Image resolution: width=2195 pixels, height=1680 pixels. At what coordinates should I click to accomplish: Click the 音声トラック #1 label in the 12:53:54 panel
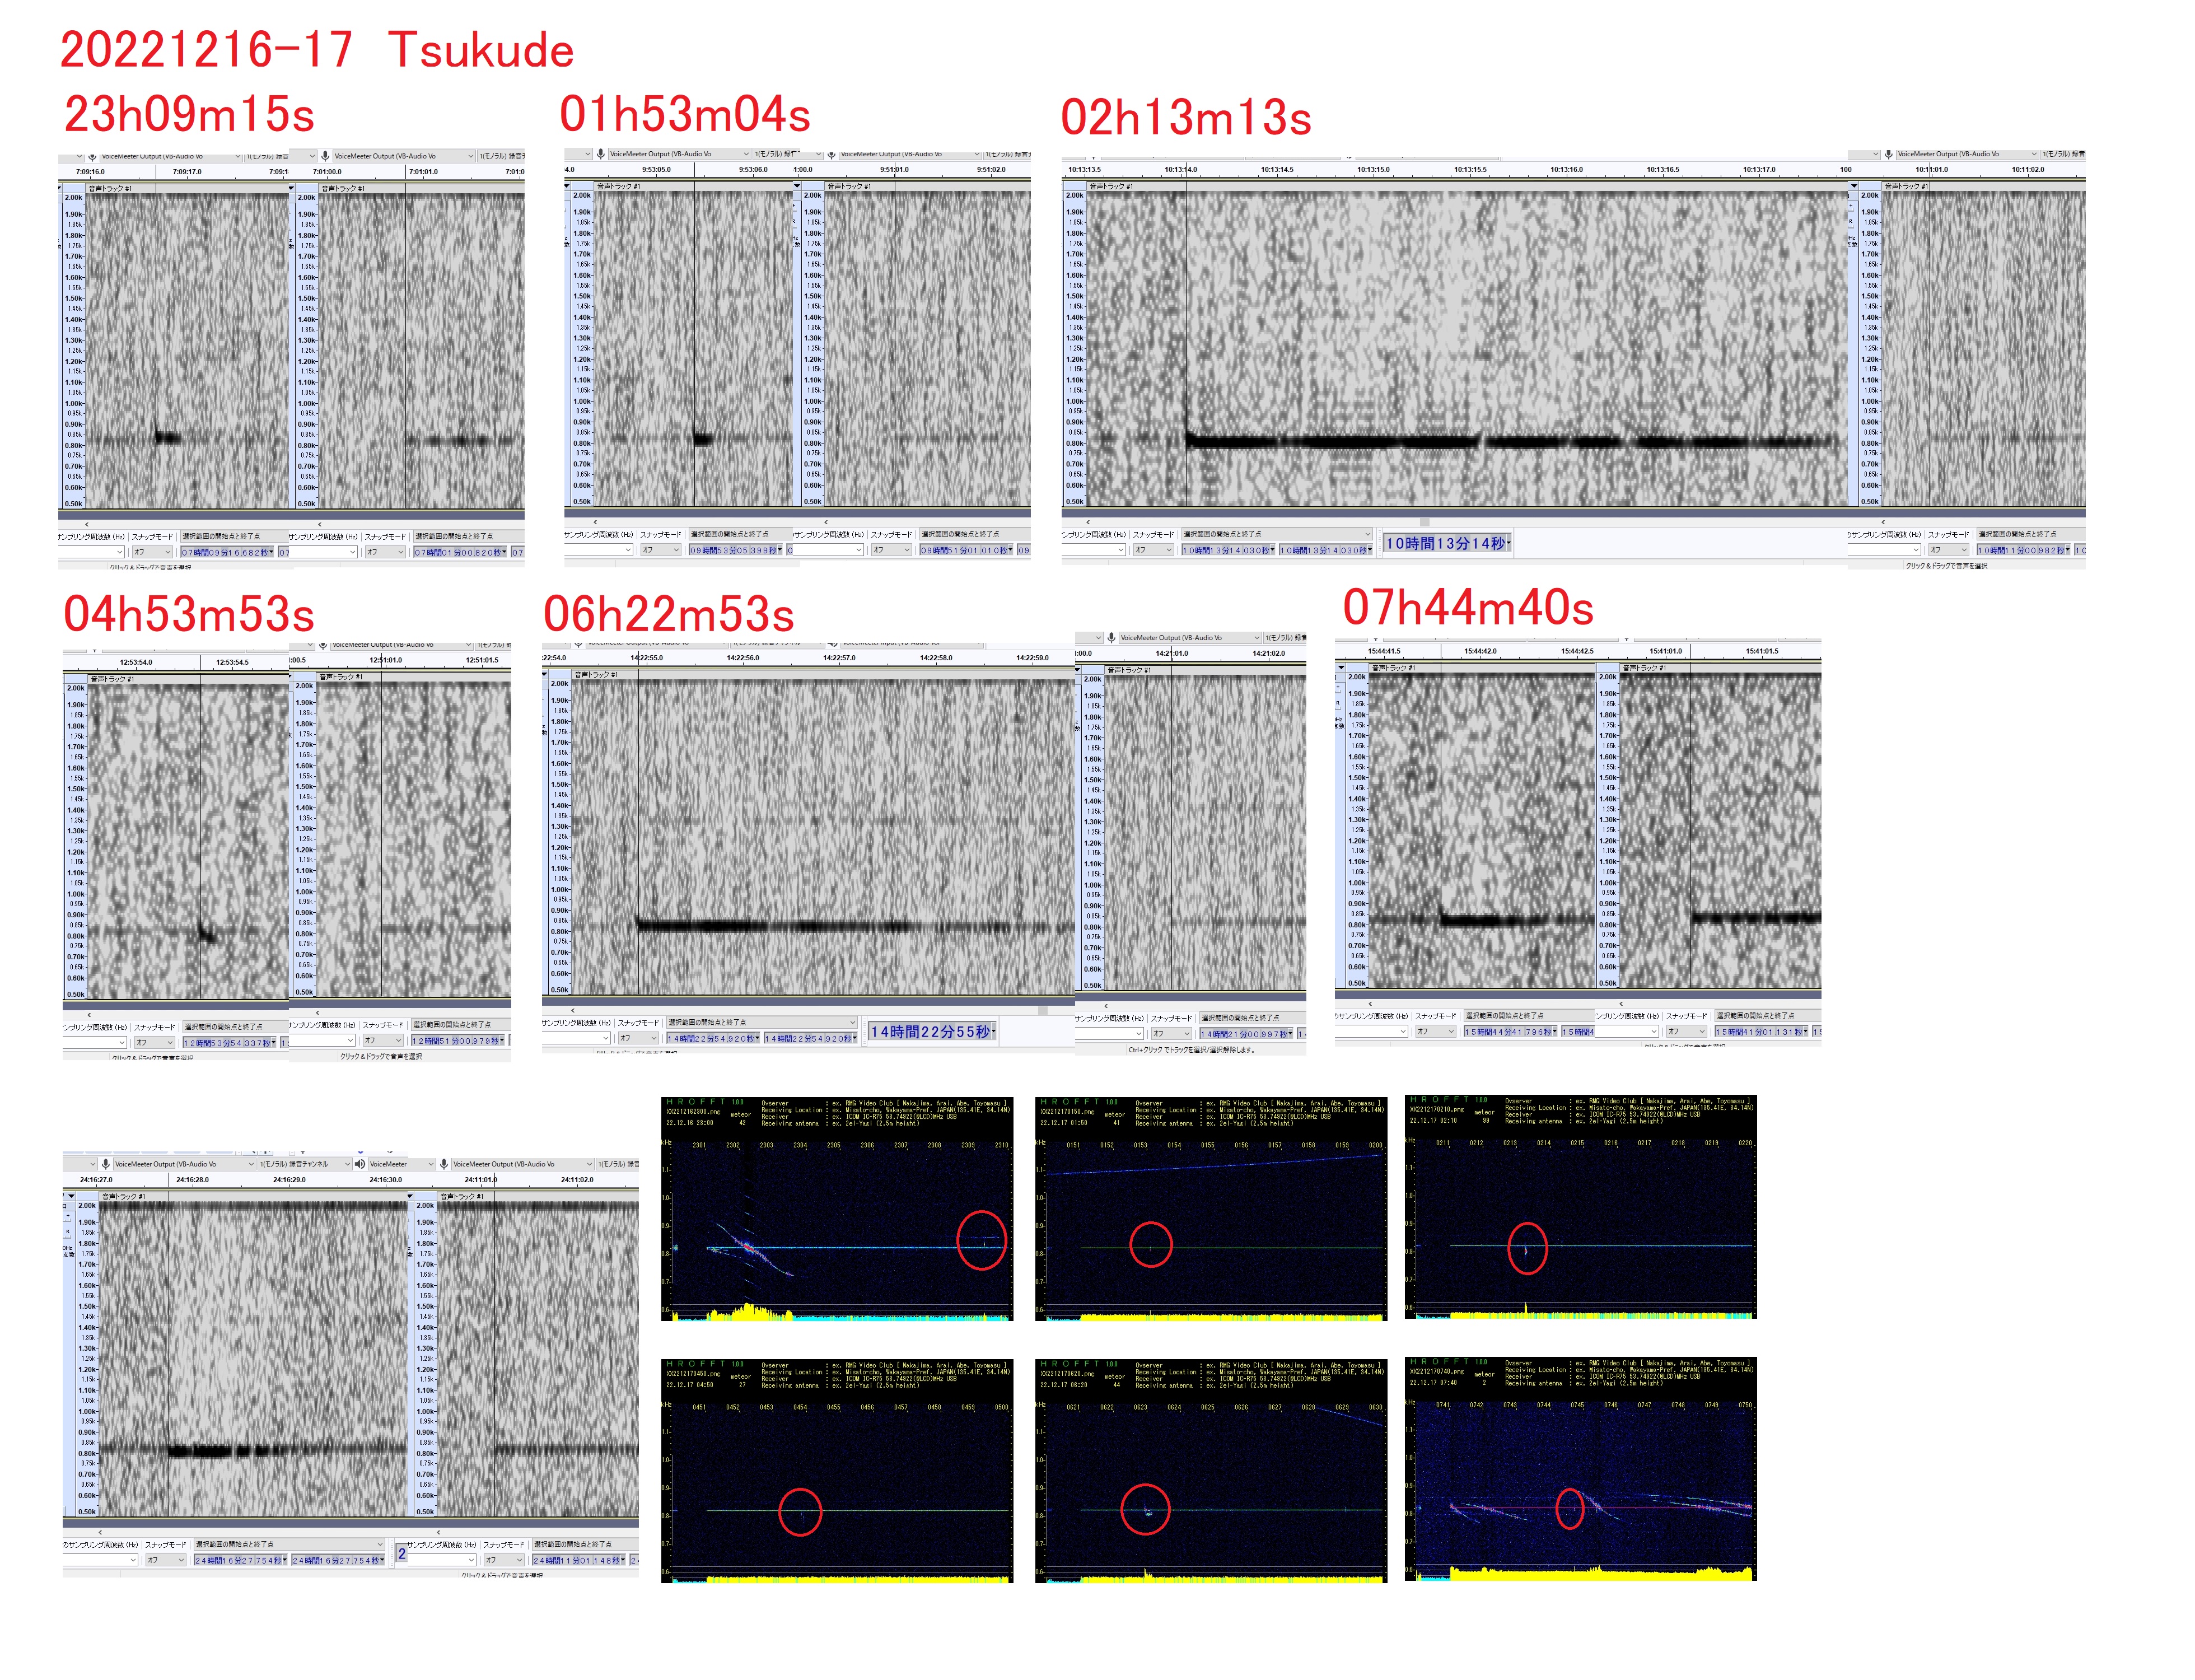coord(112,678)
